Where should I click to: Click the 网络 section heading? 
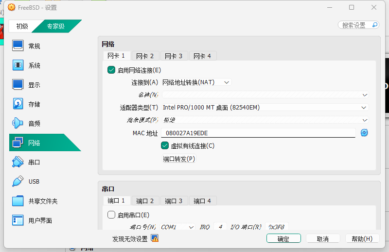108,44
